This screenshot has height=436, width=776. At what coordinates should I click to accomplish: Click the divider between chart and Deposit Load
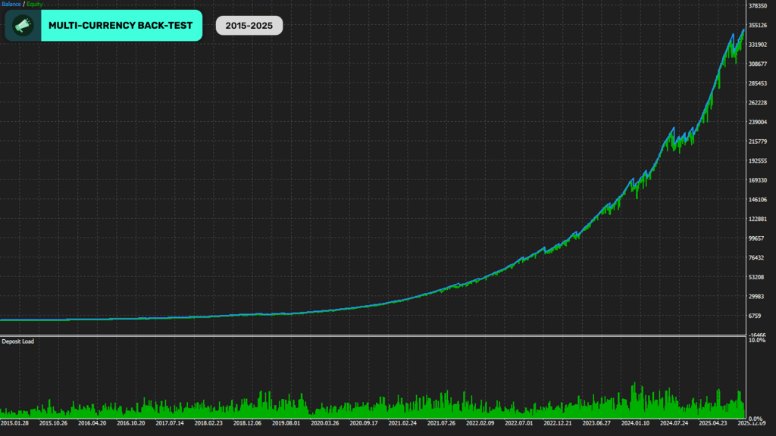373,335
